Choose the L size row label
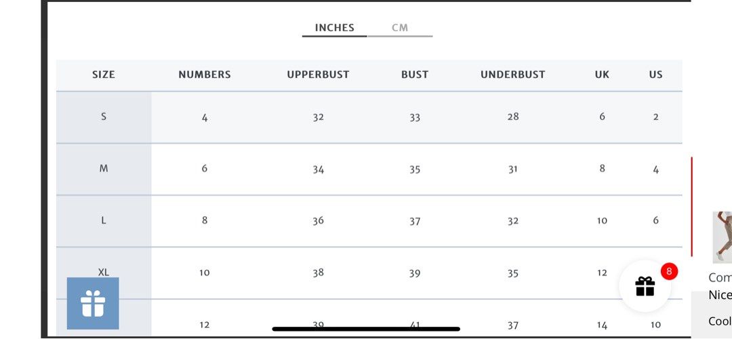 pyautogui.click(x=104, y=220)
